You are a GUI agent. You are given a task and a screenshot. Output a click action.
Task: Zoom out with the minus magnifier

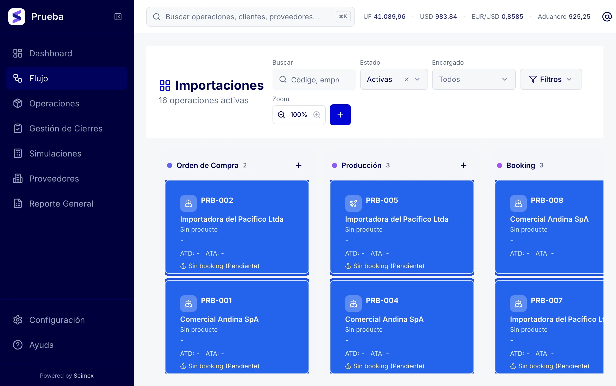281,115
